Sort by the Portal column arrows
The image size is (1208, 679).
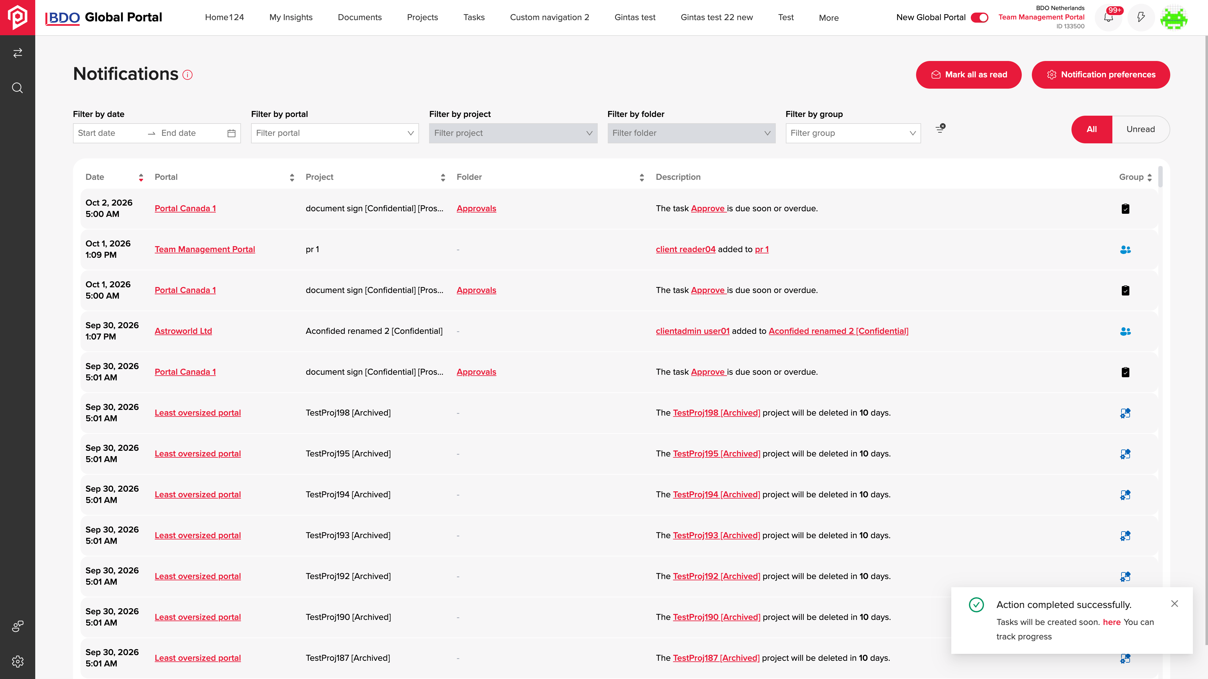(292, 177)
